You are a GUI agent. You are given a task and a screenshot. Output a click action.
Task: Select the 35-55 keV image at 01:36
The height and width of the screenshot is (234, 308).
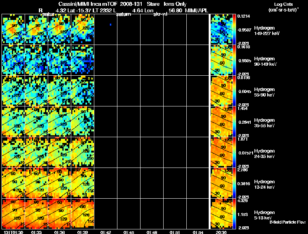(60, 122)
